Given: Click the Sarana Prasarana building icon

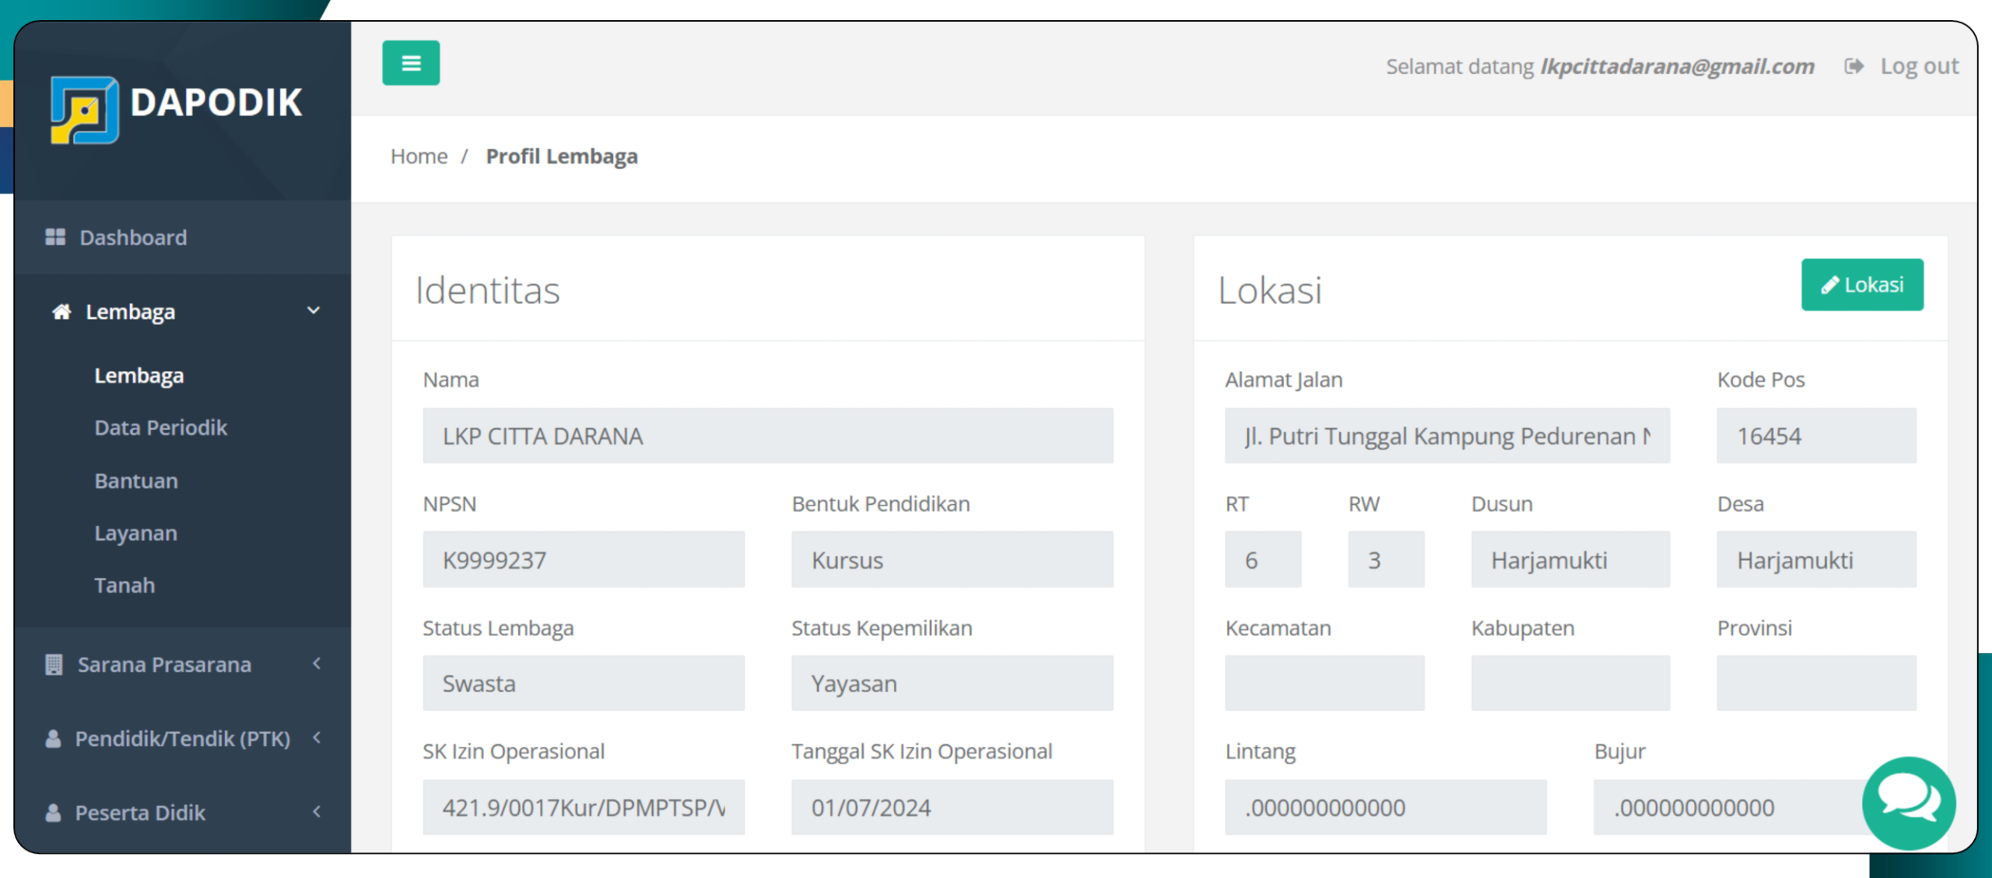Looking at the screenshot, I should point(54,665).
